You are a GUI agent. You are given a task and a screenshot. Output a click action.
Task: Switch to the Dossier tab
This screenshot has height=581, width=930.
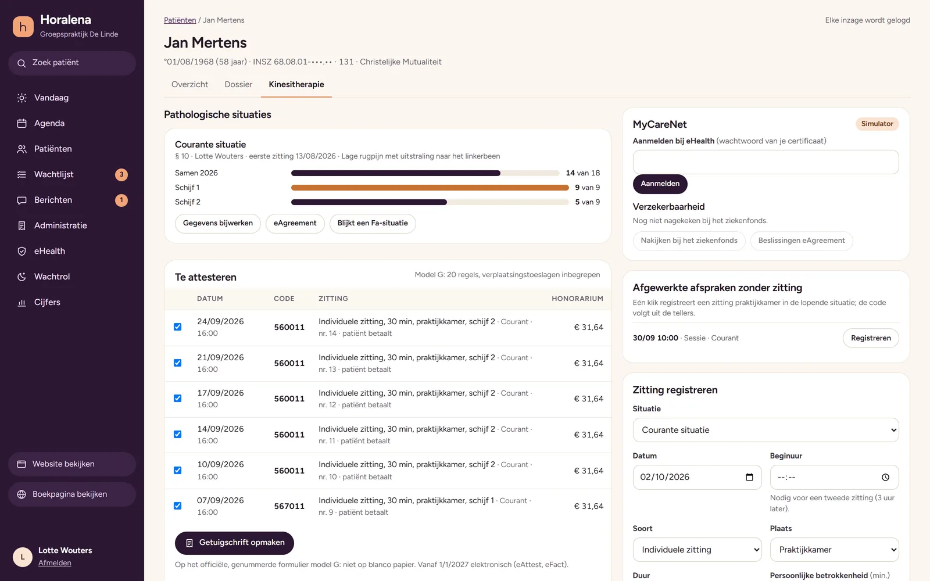point(238,84)
